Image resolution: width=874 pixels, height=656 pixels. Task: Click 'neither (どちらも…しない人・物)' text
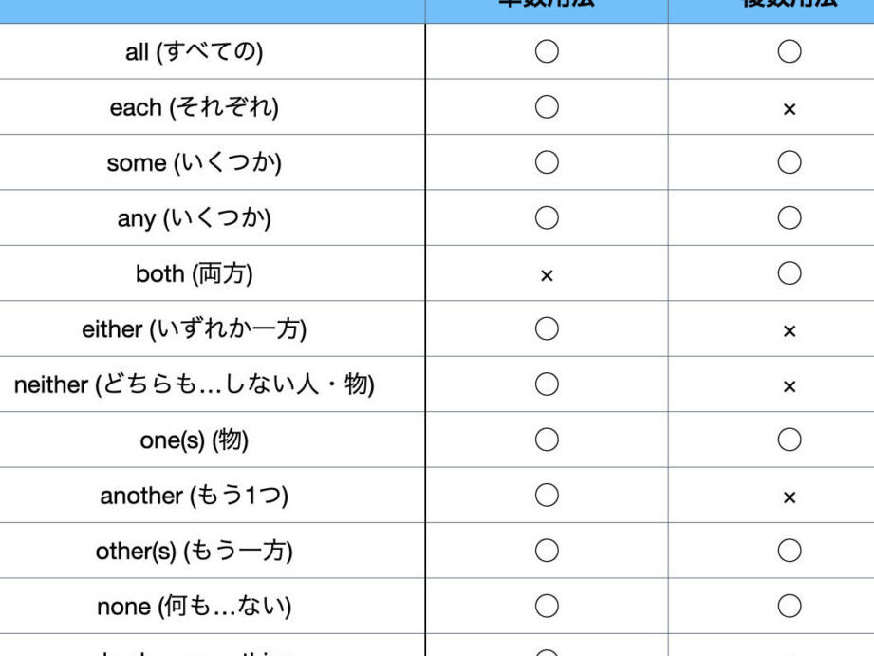coord(194,384)
